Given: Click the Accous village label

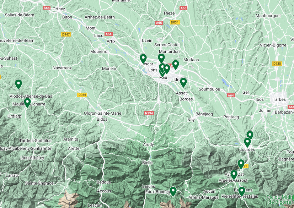Looking at the screenshot, I should click(104, 191).
